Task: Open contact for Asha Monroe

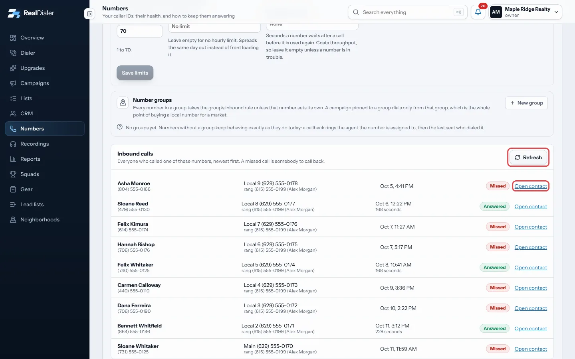Action: pos(531,186)
